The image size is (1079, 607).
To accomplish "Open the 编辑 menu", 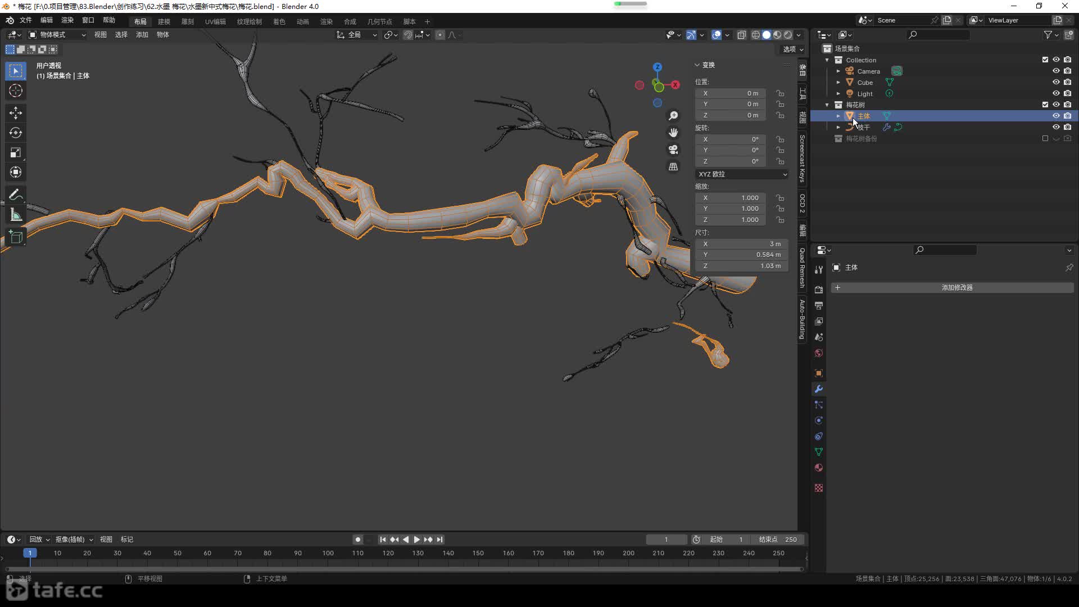I will (x=47, y=20).
